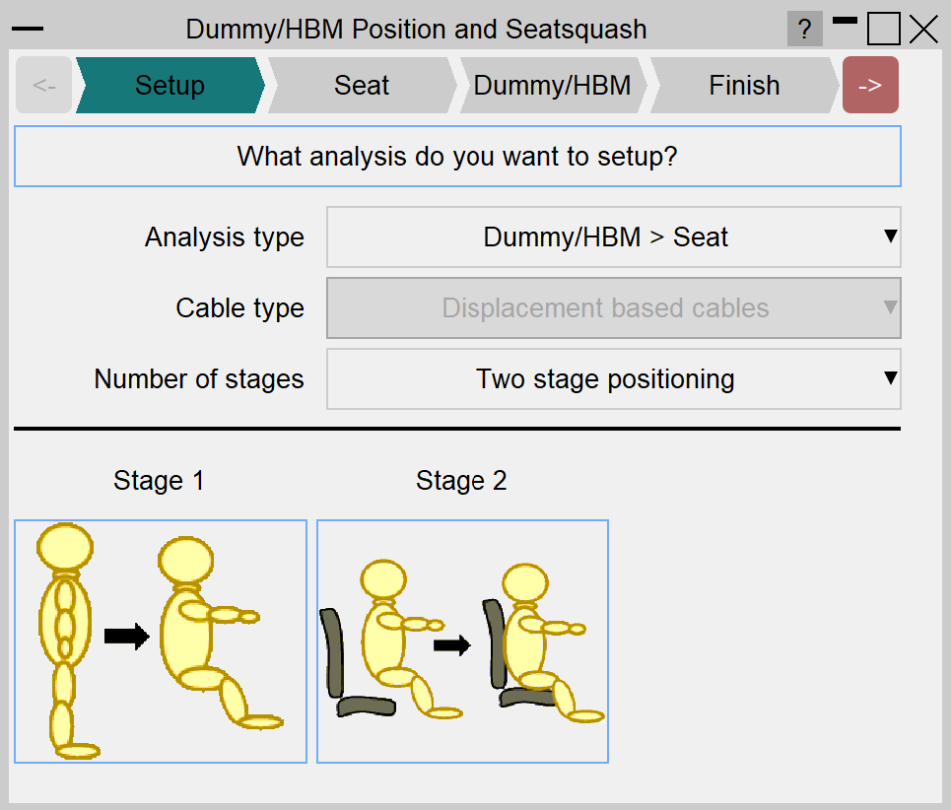Click the Analysis type label
Viewport: 951px width, 810px height.
pos(225,237)
